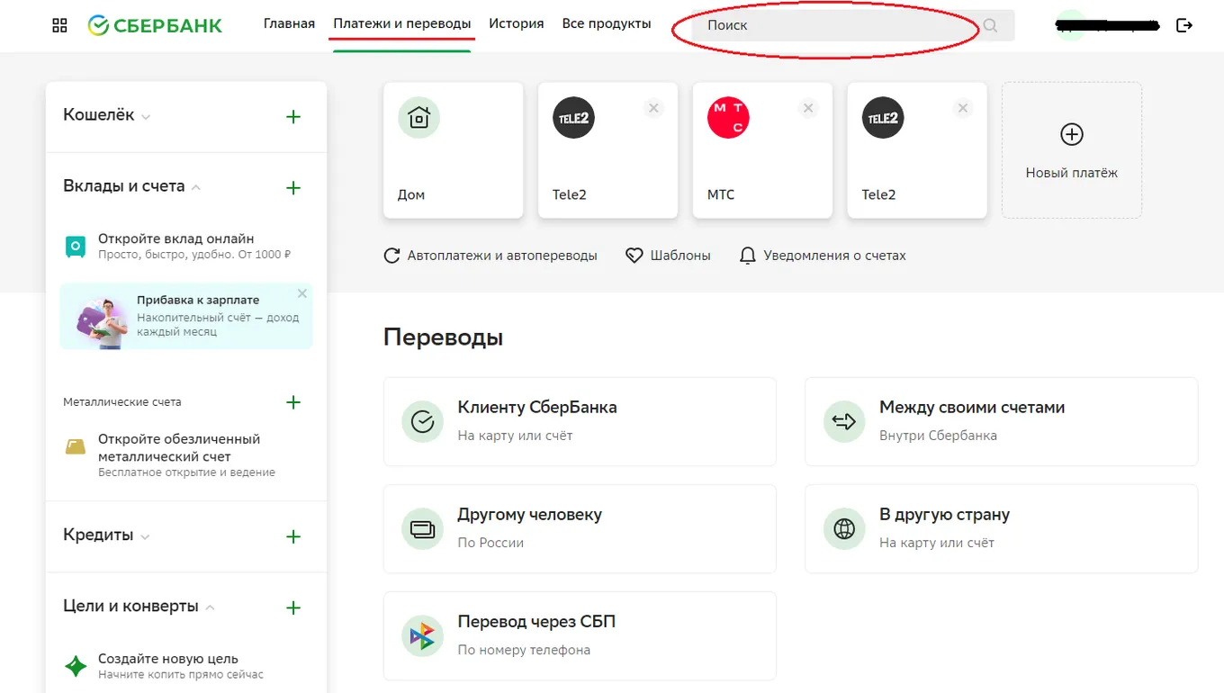Screen dimensions: 1224x693
Task: Open Автоплатежи и автопереводы
Action: (490, 256)
